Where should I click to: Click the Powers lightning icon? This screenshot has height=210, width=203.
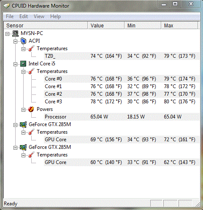tap(31, 109)
